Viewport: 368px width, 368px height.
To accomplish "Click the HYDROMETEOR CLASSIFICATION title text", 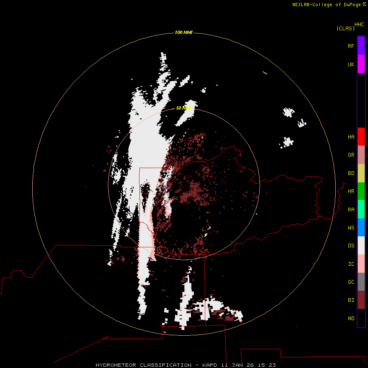I will point(144,365).
